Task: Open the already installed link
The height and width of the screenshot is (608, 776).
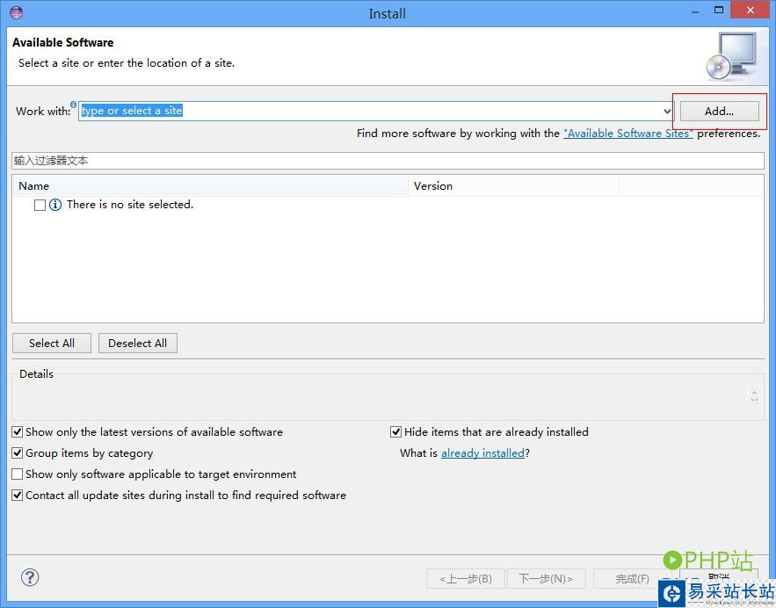Action: coord(482,453)
